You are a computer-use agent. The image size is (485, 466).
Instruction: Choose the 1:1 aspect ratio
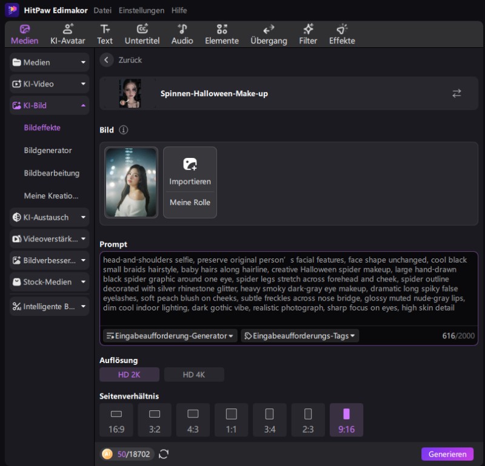pos(232,420)
